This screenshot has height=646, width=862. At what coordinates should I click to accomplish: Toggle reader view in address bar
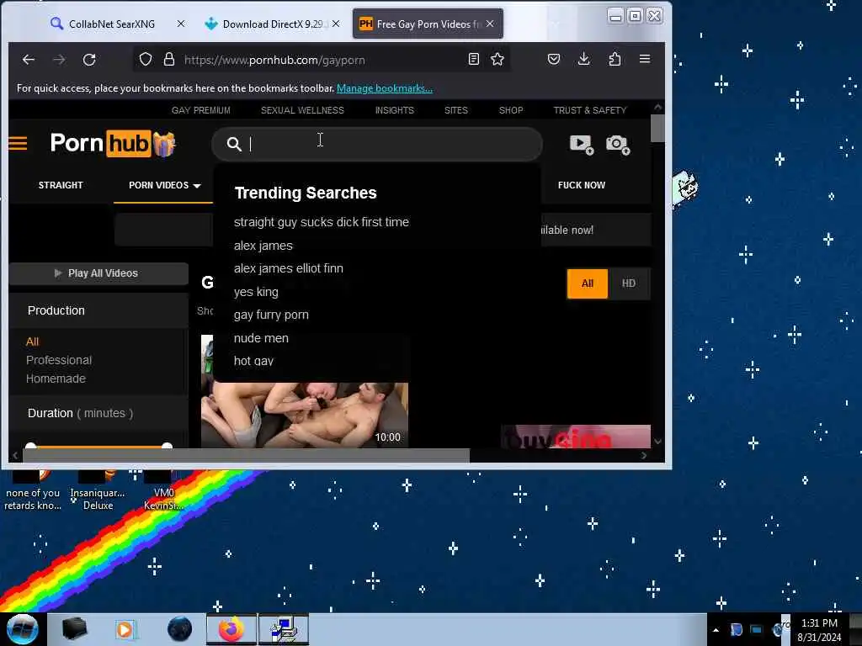point(473,60)
